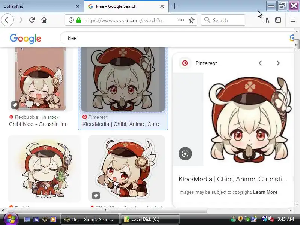Click Switch between windows quick launch icon

36,219
